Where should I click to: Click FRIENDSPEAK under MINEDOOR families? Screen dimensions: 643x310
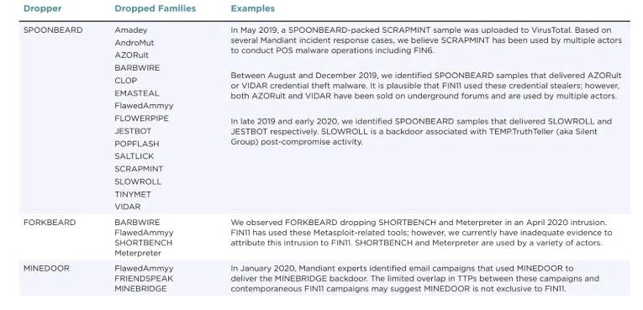144,278
